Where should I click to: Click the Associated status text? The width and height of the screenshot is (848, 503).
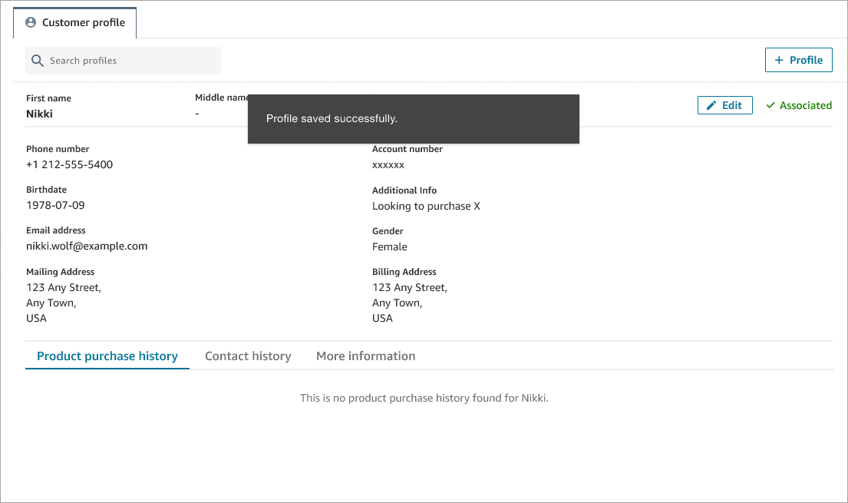[x=805, y=105]
